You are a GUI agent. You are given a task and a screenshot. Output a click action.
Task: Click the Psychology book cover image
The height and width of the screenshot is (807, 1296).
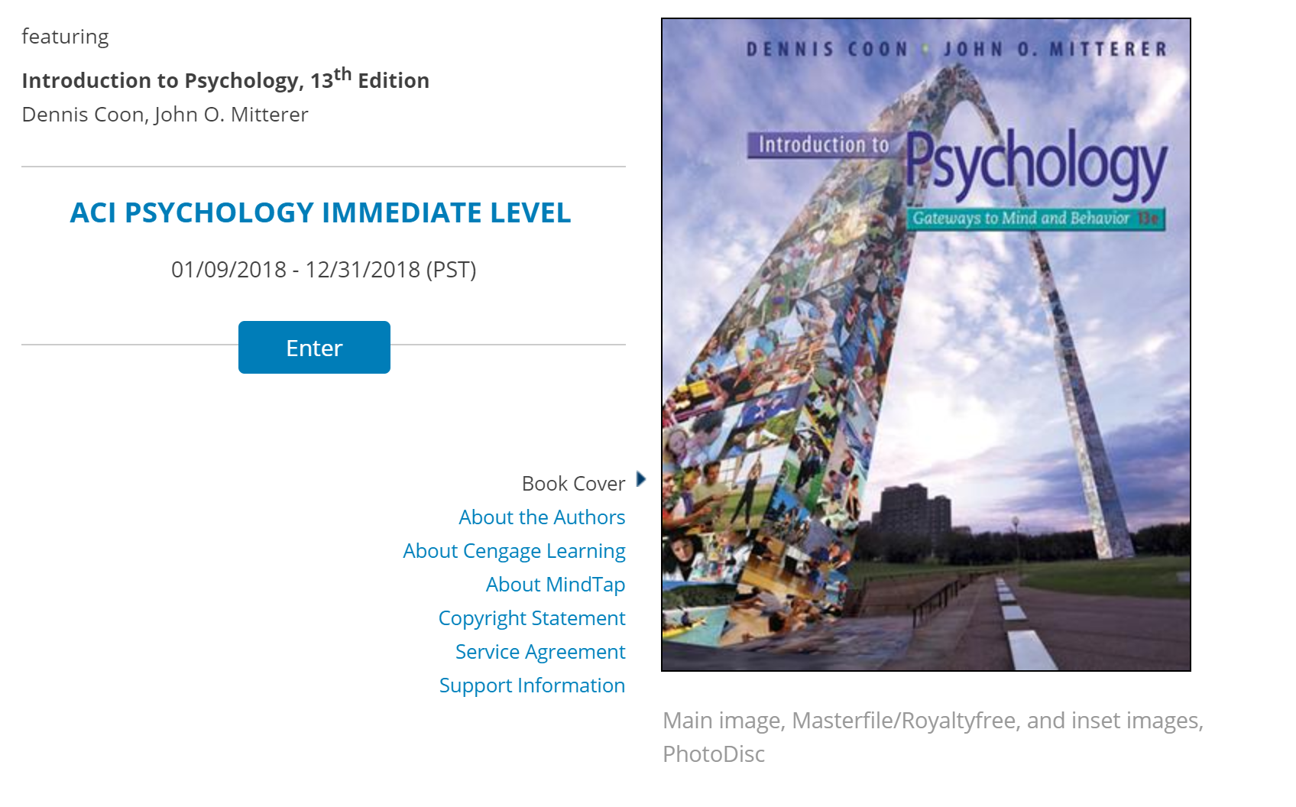tap(926, 345)
